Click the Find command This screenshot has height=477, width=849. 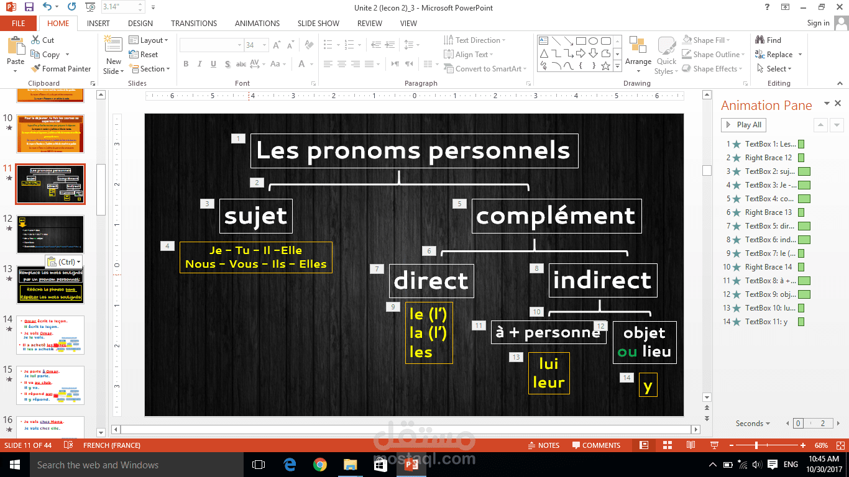point(768,40)
